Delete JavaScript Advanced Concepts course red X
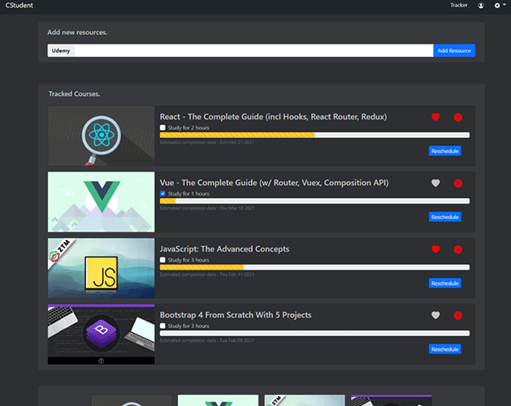511x406 pixels. point(458,249)
